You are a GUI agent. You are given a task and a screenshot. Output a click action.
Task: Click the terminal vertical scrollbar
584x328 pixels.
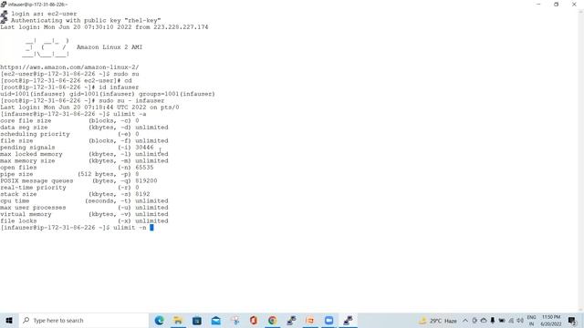click(581, 160)
